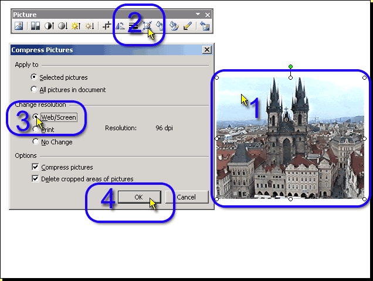
Task: Open the Picture toolbar options arrow
Action: tap(198, 15)
